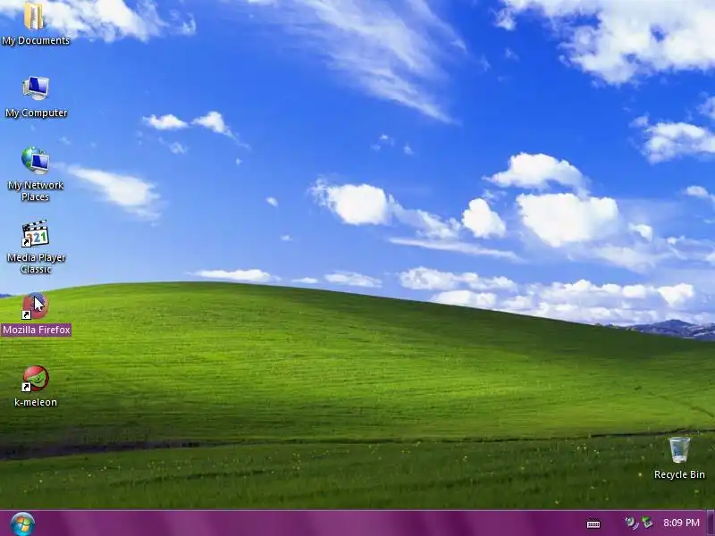Select the Recycle Bin icon
The height and width of the screenshot is (536, 715).
coord(679,450)
